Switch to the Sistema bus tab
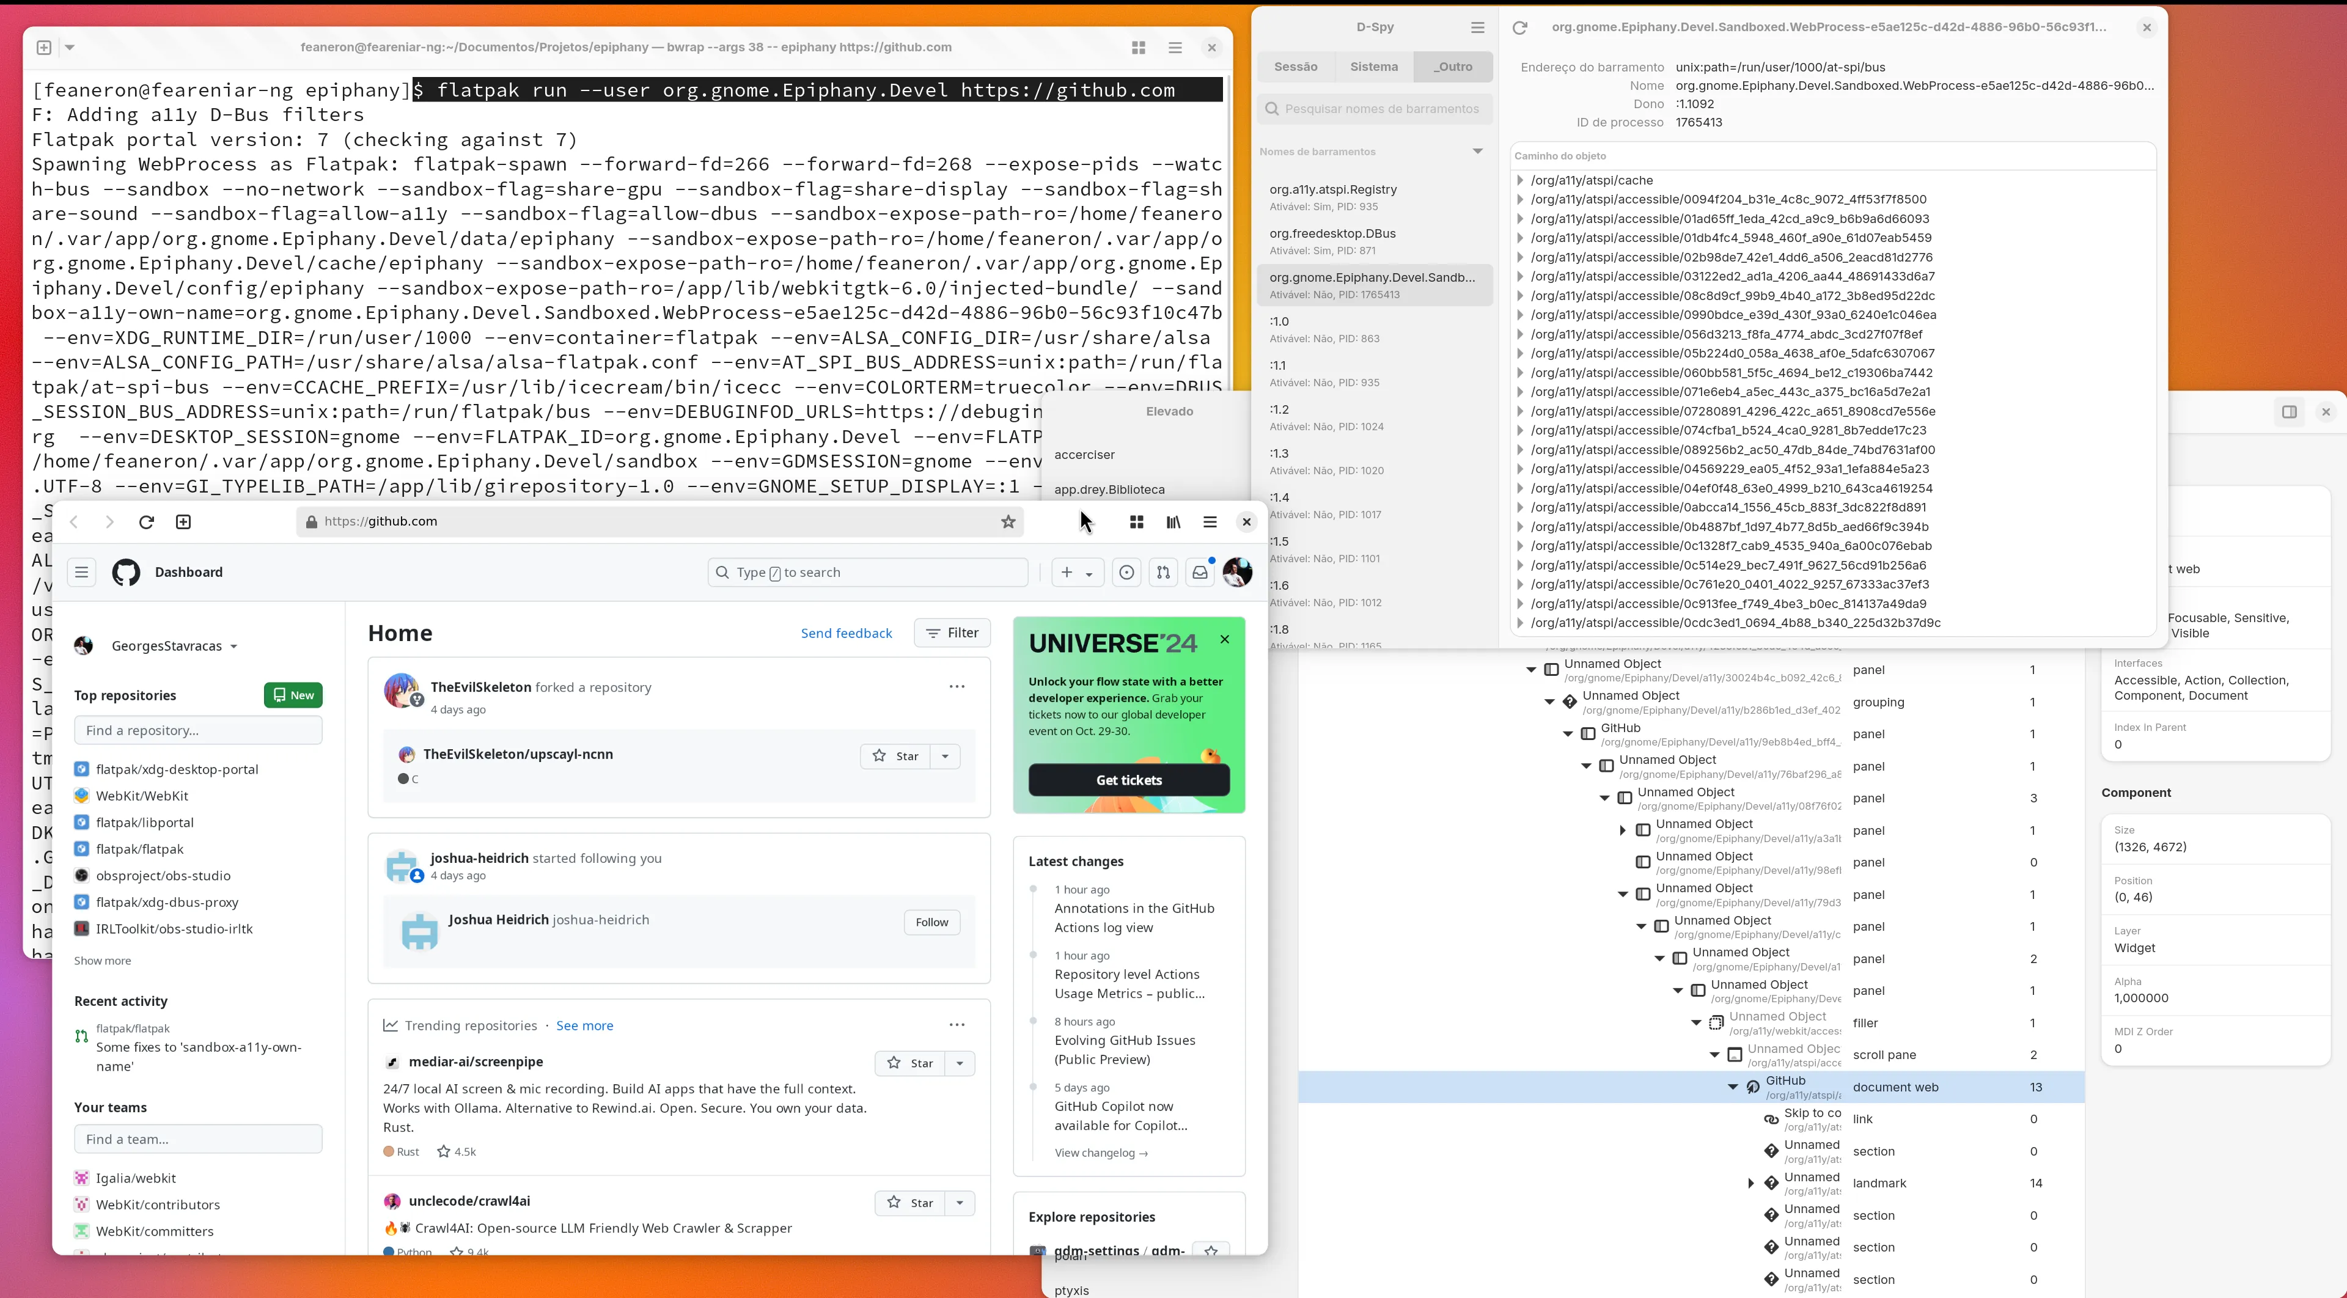The image size is (2347, 1298). (x=1374, y=67)
